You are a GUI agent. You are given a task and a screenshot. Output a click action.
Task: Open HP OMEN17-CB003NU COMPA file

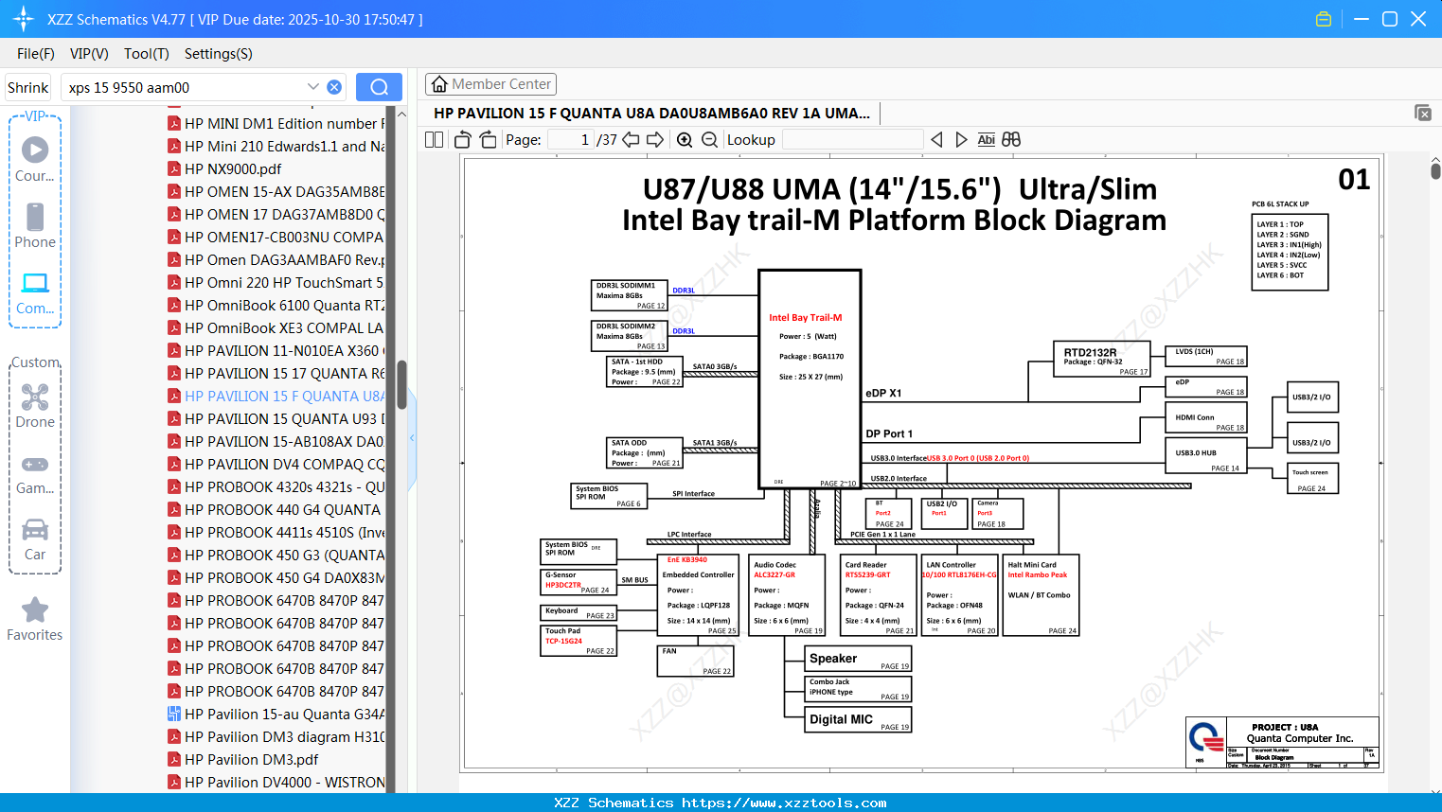coord(276,238)
